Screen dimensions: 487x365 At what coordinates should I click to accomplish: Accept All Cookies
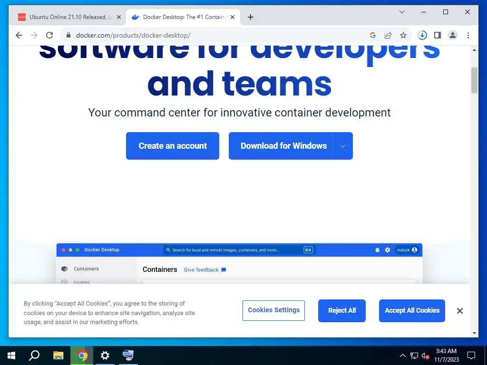click(x=412, y=311)
